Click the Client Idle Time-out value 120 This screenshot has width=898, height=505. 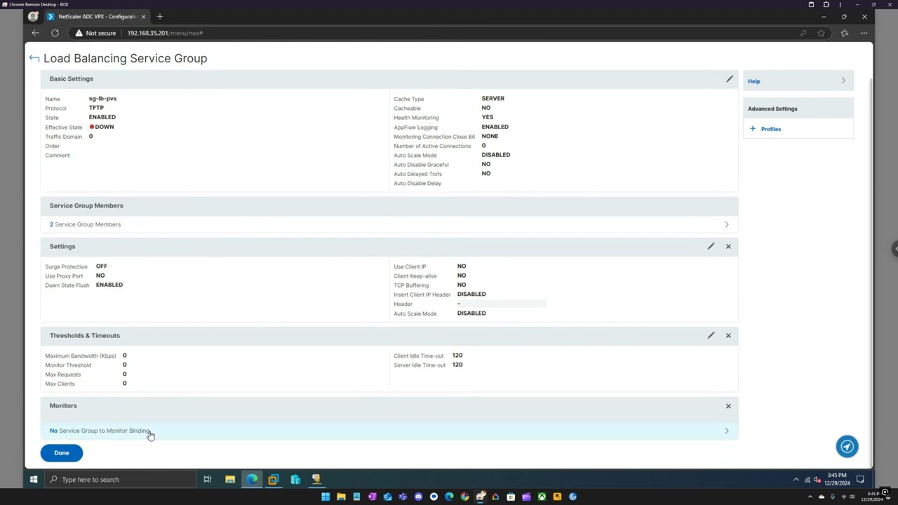tap(457, 356)
